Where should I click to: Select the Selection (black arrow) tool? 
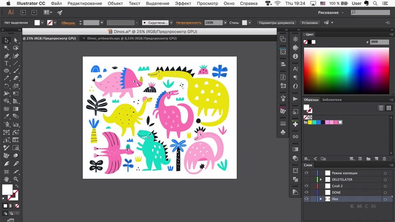point(7,40)
